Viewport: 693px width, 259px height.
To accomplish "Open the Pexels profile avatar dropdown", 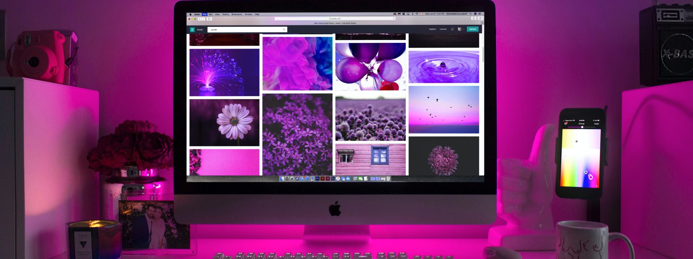I will tap(460, 29).
